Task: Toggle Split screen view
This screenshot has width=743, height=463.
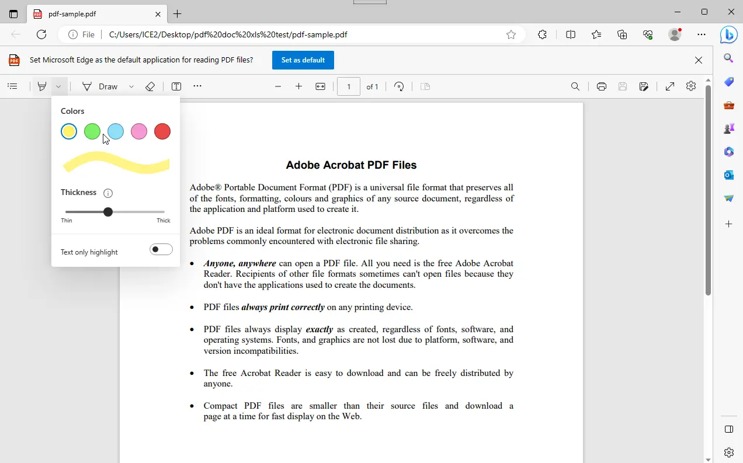Action: point(571,34)
